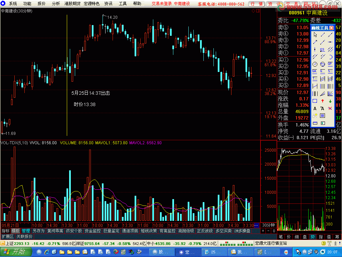
Task: Click the Windows 开始 start button
Action: [16, 252]
